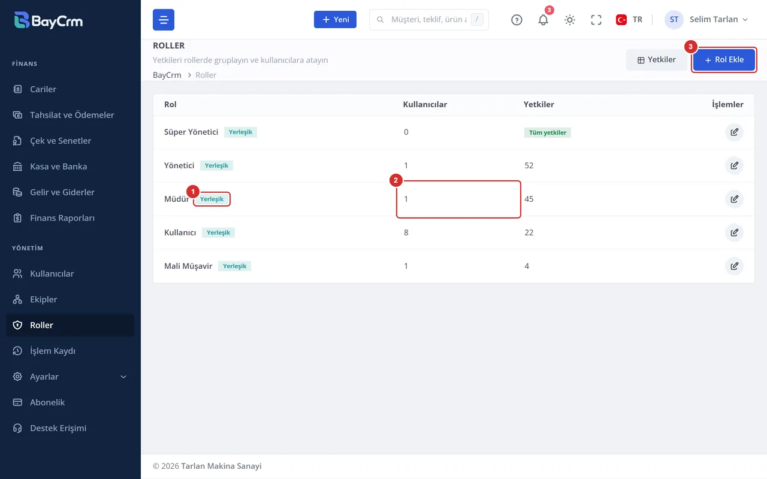Open the BayCrm logo home link
The height and width of the screenshot is (479, 767).
(49, 20)
